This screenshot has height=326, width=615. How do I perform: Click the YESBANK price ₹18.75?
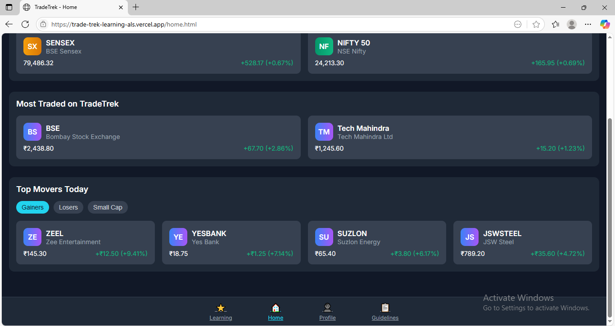click(179, 254)
